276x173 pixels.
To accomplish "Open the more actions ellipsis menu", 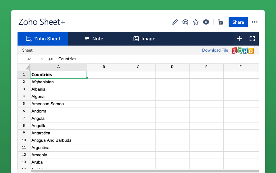I will [x=254, y=22].
